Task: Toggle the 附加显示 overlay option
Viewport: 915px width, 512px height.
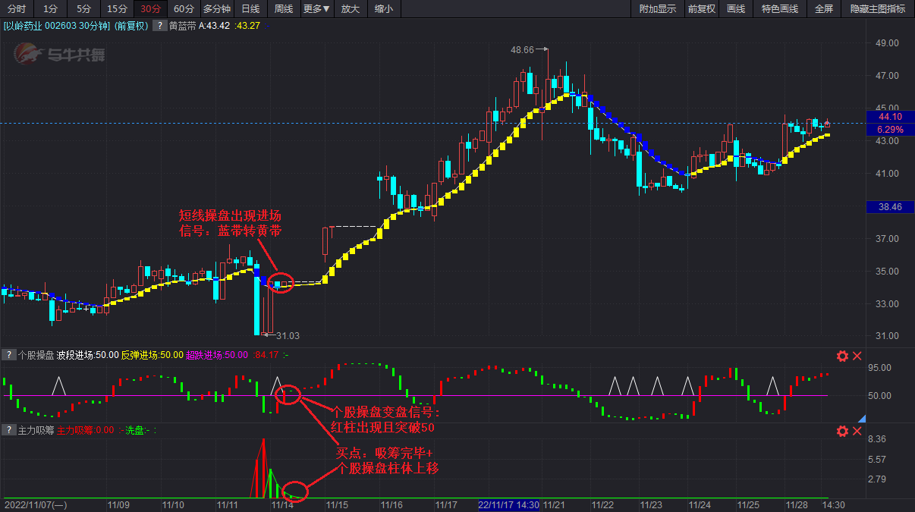Action: click(658, 9)
